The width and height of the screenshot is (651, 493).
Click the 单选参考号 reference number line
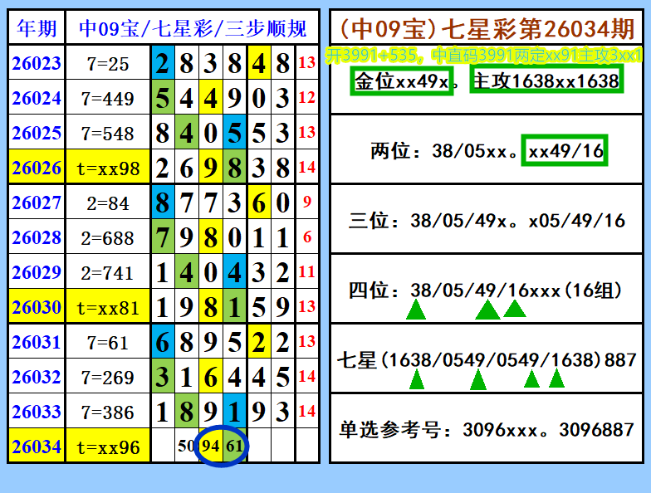tap(487, 429)
